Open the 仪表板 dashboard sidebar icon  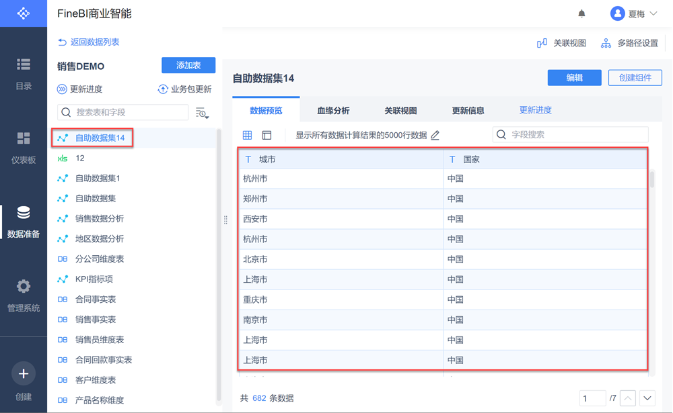(x=24, y=138)
